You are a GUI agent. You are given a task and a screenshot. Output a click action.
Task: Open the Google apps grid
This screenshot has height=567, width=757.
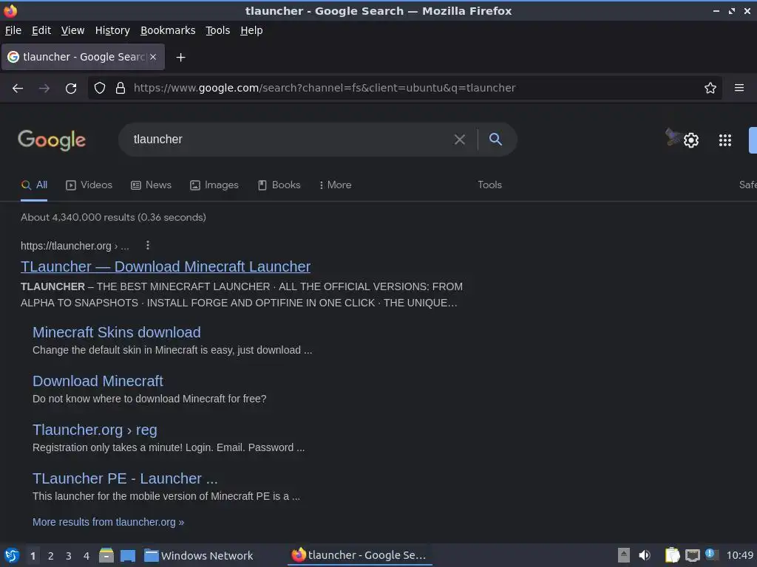tap(725, 140)
